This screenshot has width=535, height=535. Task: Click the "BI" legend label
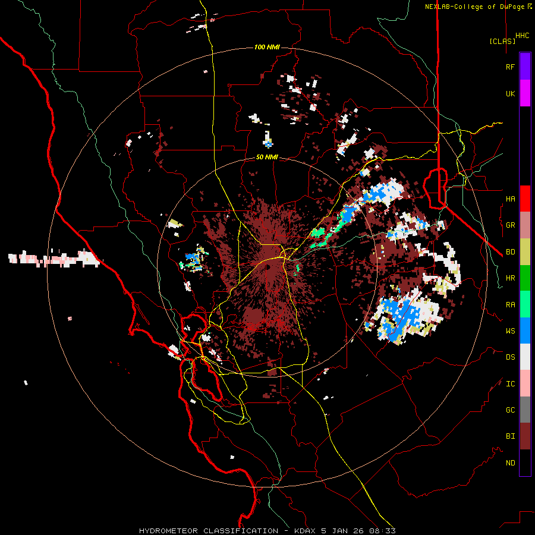click(510, 436)
